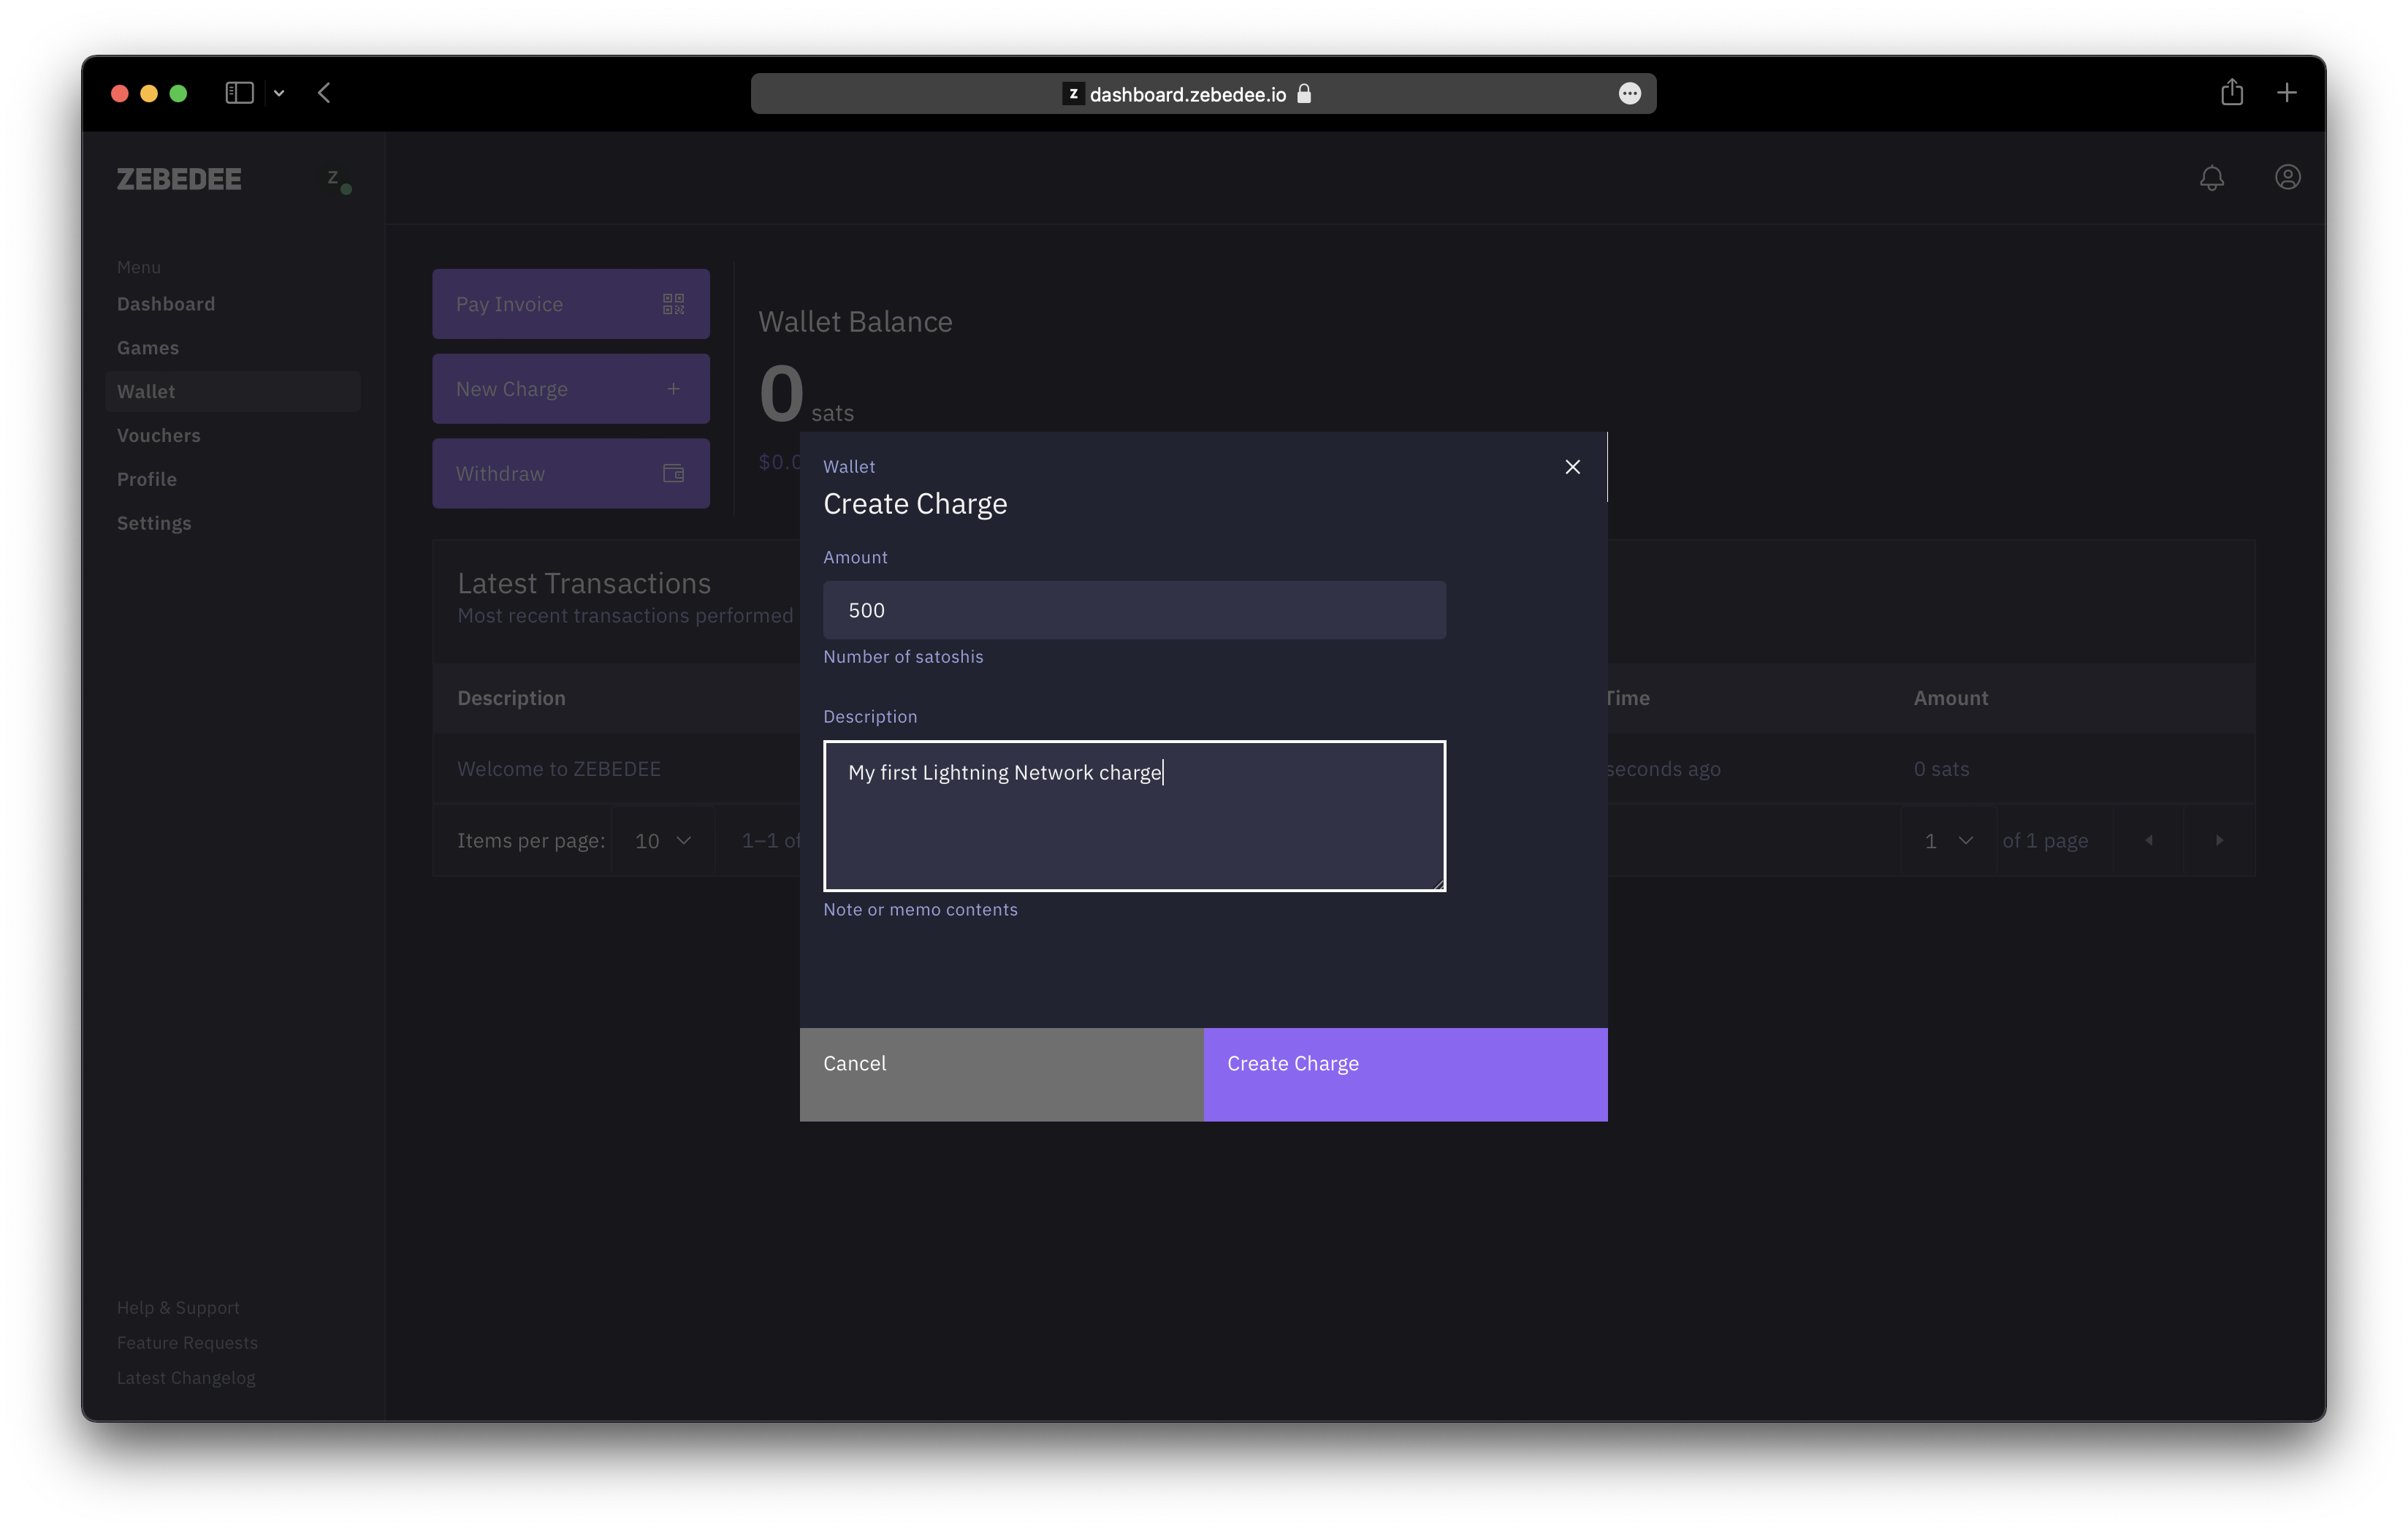Open Dashboard from the sidebar menu
2408x1530 pixels.
pos(166,304)
